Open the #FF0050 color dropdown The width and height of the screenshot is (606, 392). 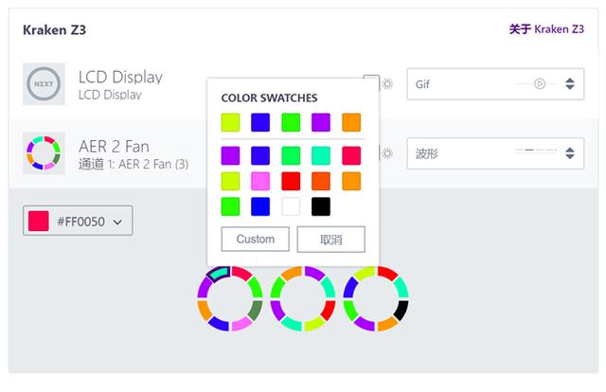tap(78, 221)
